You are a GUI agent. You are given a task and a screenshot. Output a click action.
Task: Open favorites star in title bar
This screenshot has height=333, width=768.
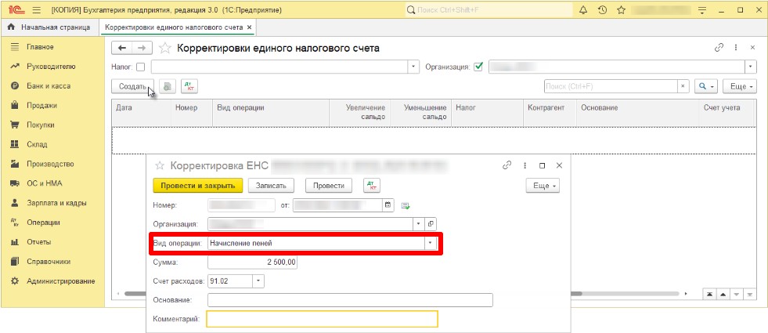621,10
